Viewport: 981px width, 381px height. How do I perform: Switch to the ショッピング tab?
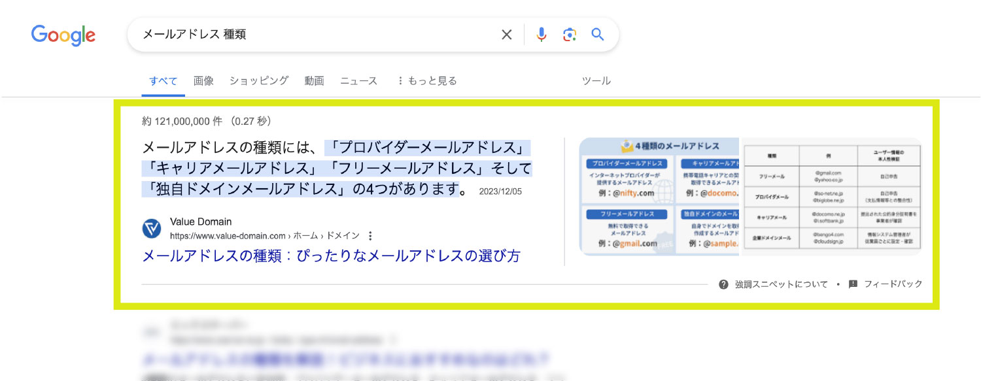point(258,81)
